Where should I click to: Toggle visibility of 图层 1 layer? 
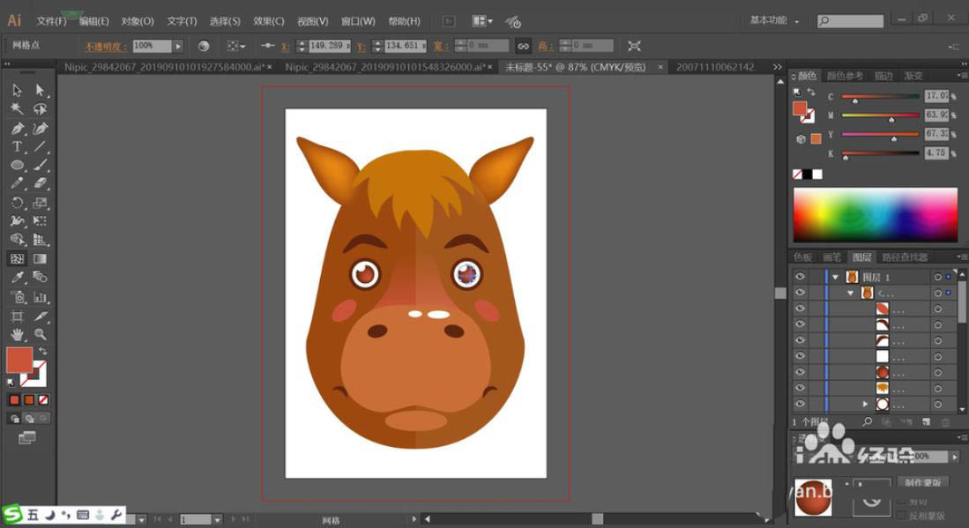point(801,277)
